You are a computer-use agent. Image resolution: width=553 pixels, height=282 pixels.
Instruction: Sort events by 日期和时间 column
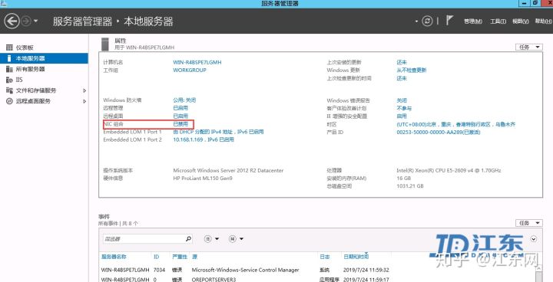coord(356,257)
